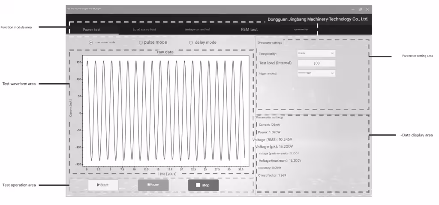
Task: Click the Time [20us] axis label
Action: pyautogui.click(x=167, y=174)
